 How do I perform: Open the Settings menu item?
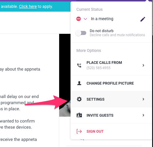click(x=111, y=99)
